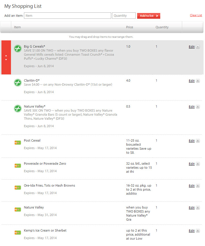Focus the Item name input field
This screenshot has width=205, height=246.
coord(68,16)
